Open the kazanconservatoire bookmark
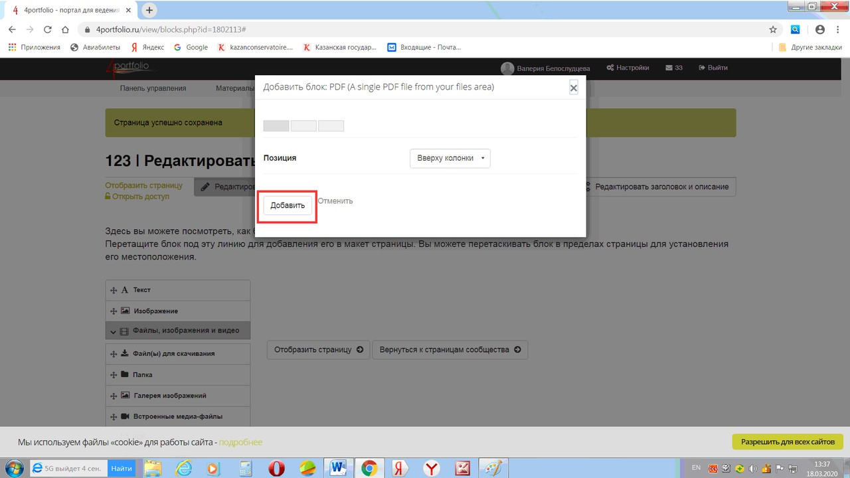 [x=255, y=47]
